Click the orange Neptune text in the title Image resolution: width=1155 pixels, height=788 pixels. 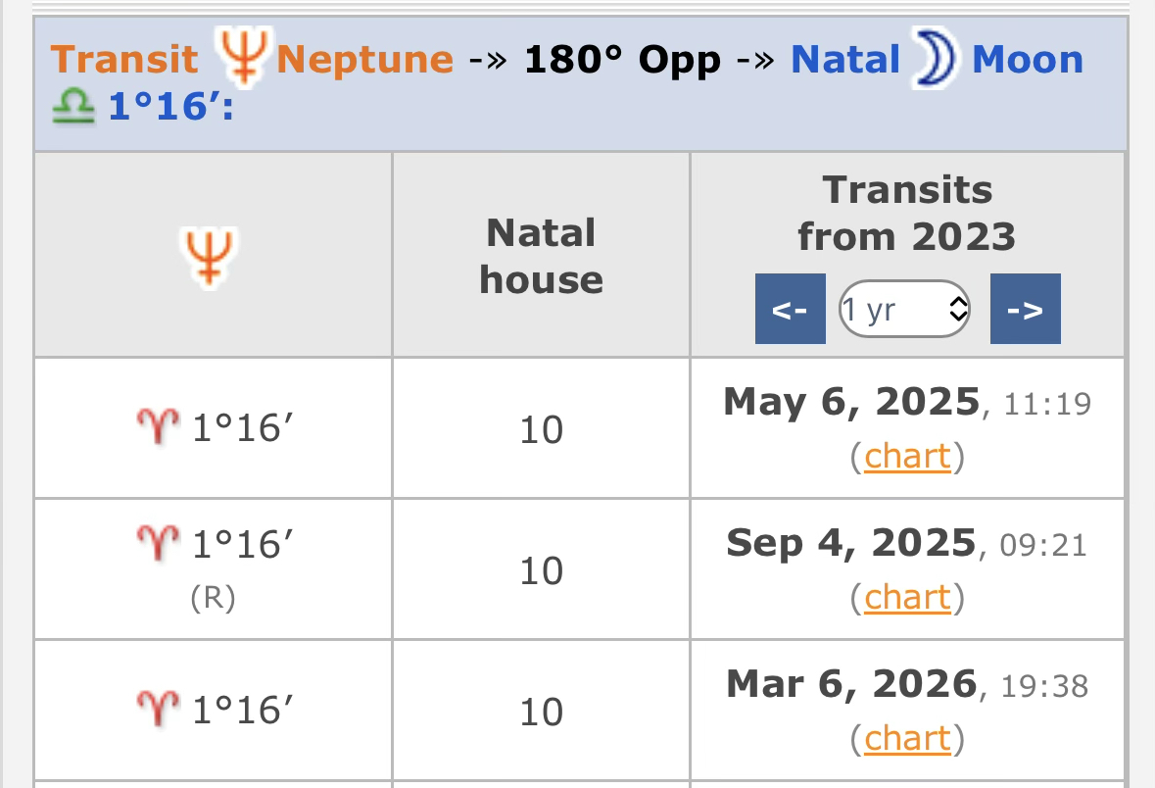click(364, 60)
